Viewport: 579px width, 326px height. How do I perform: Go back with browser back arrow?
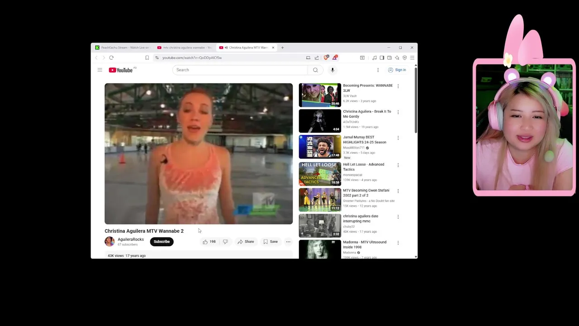[96, 58]
